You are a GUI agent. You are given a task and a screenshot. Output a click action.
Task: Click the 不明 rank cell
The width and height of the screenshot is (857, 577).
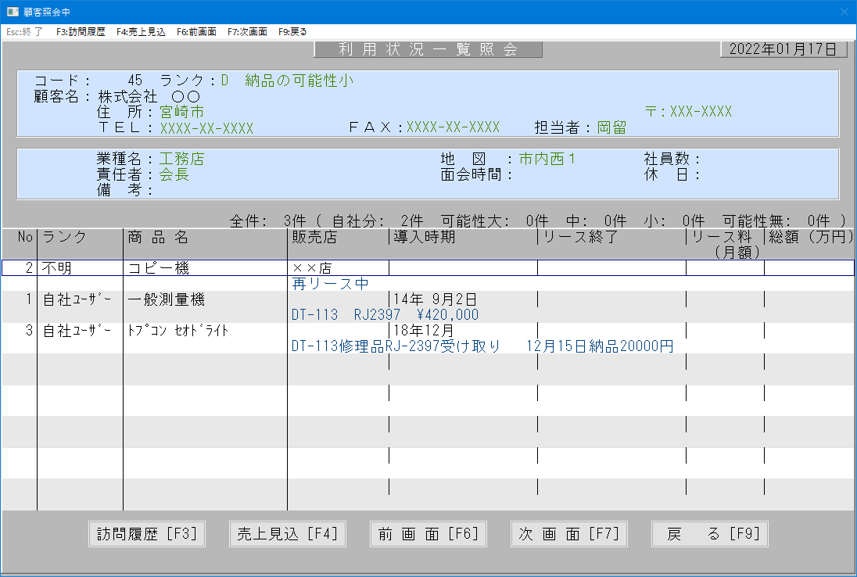tap(57, 267)
